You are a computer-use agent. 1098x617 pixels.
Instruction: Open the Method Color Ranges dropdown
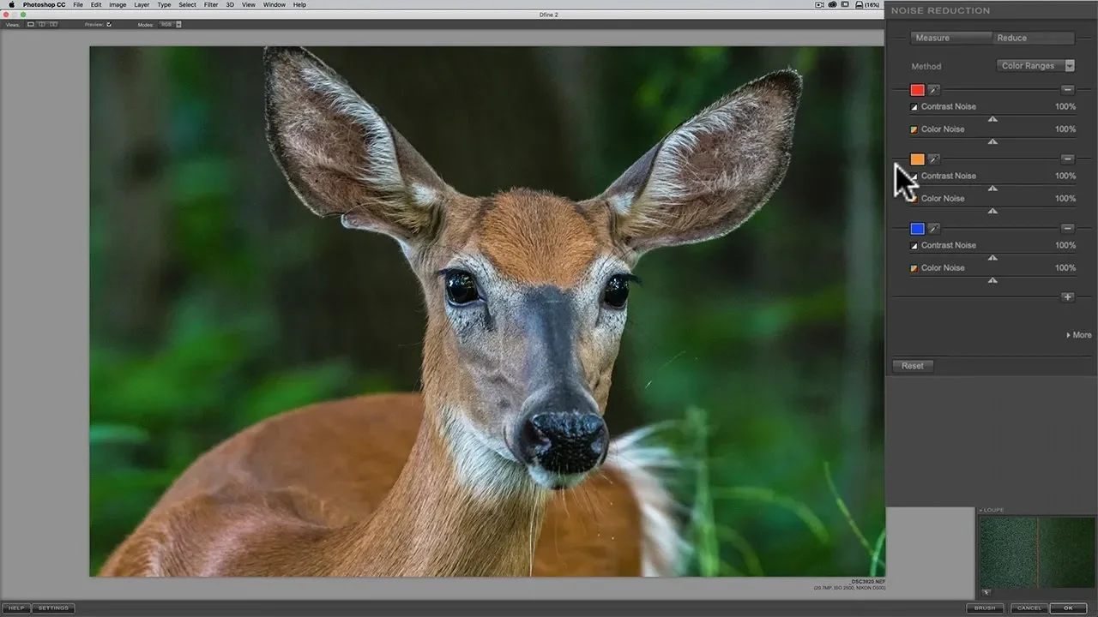[x=1036, y=66]
